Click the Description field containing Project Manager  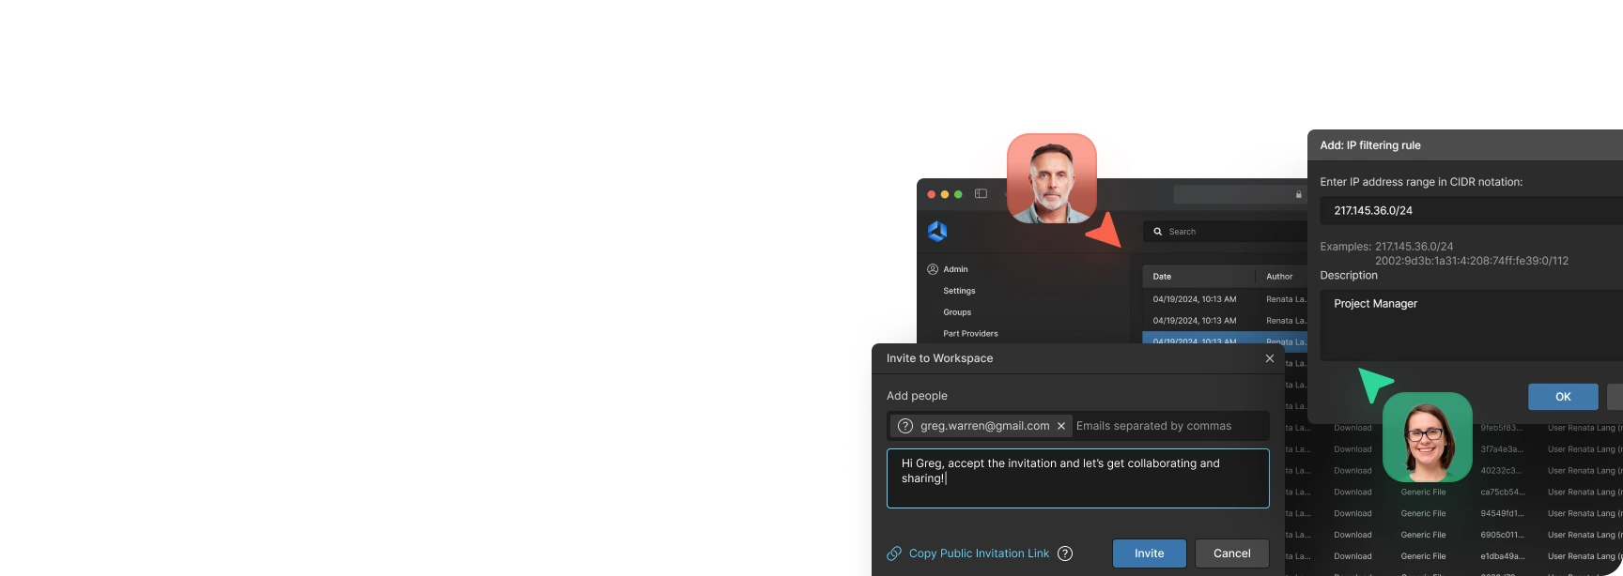coord(1471,326)
